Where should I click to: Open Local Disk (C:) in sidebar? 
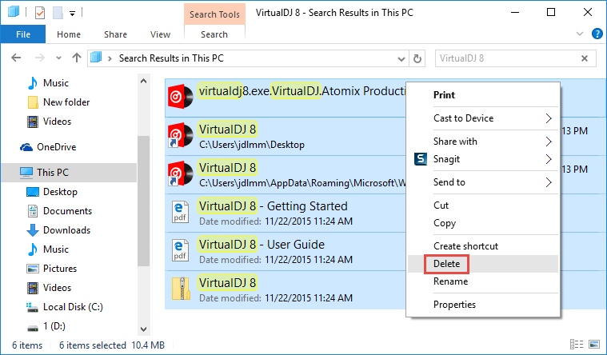click(65, 307)
